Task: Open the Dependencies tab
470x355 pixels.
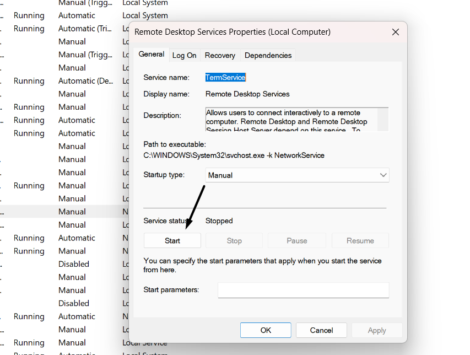Action: coord(268,56)
